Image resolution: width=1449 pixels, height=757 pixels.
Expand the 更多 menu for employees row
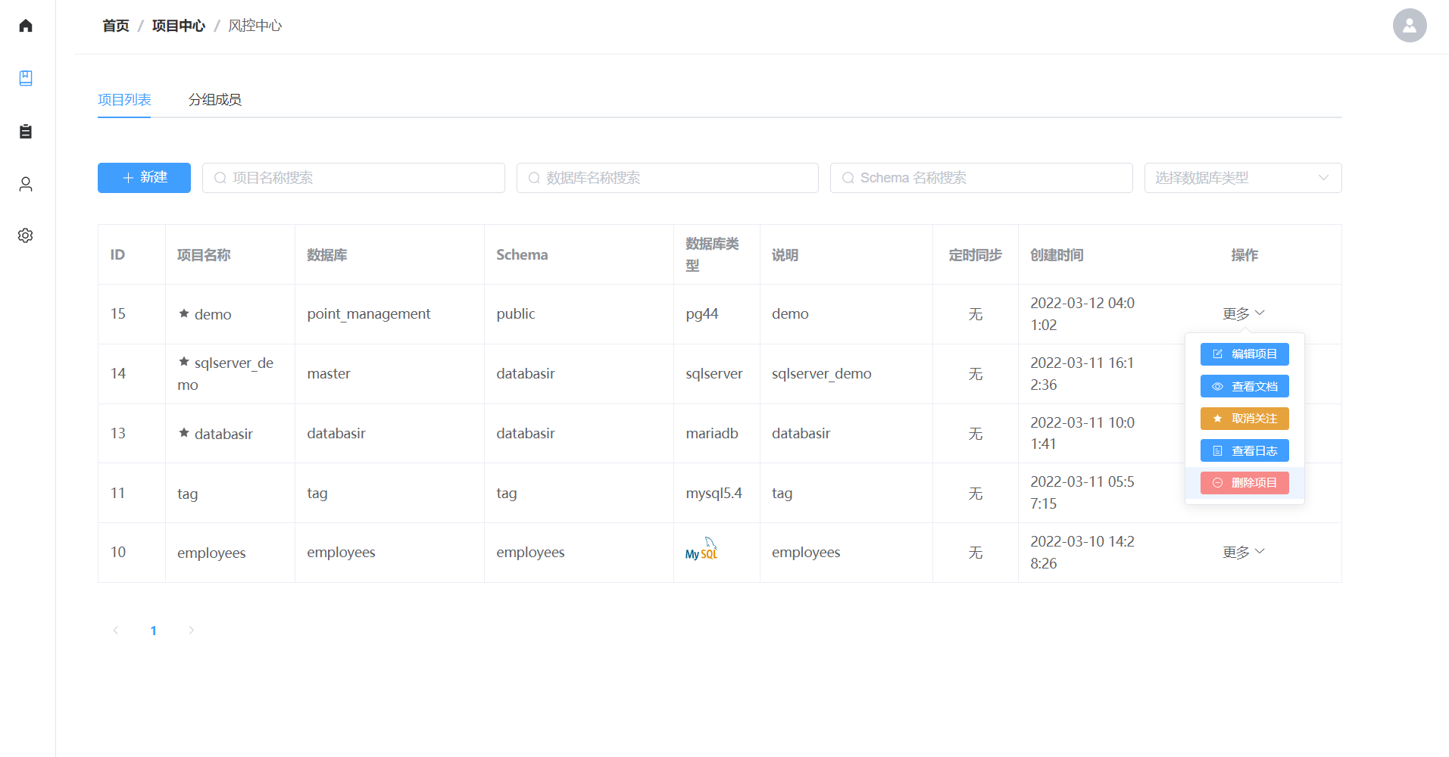[x=1243, y=552]
